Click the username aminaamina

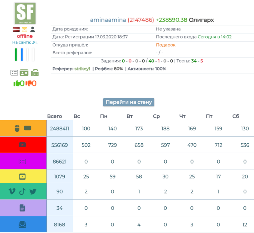[x=108, y=20]
